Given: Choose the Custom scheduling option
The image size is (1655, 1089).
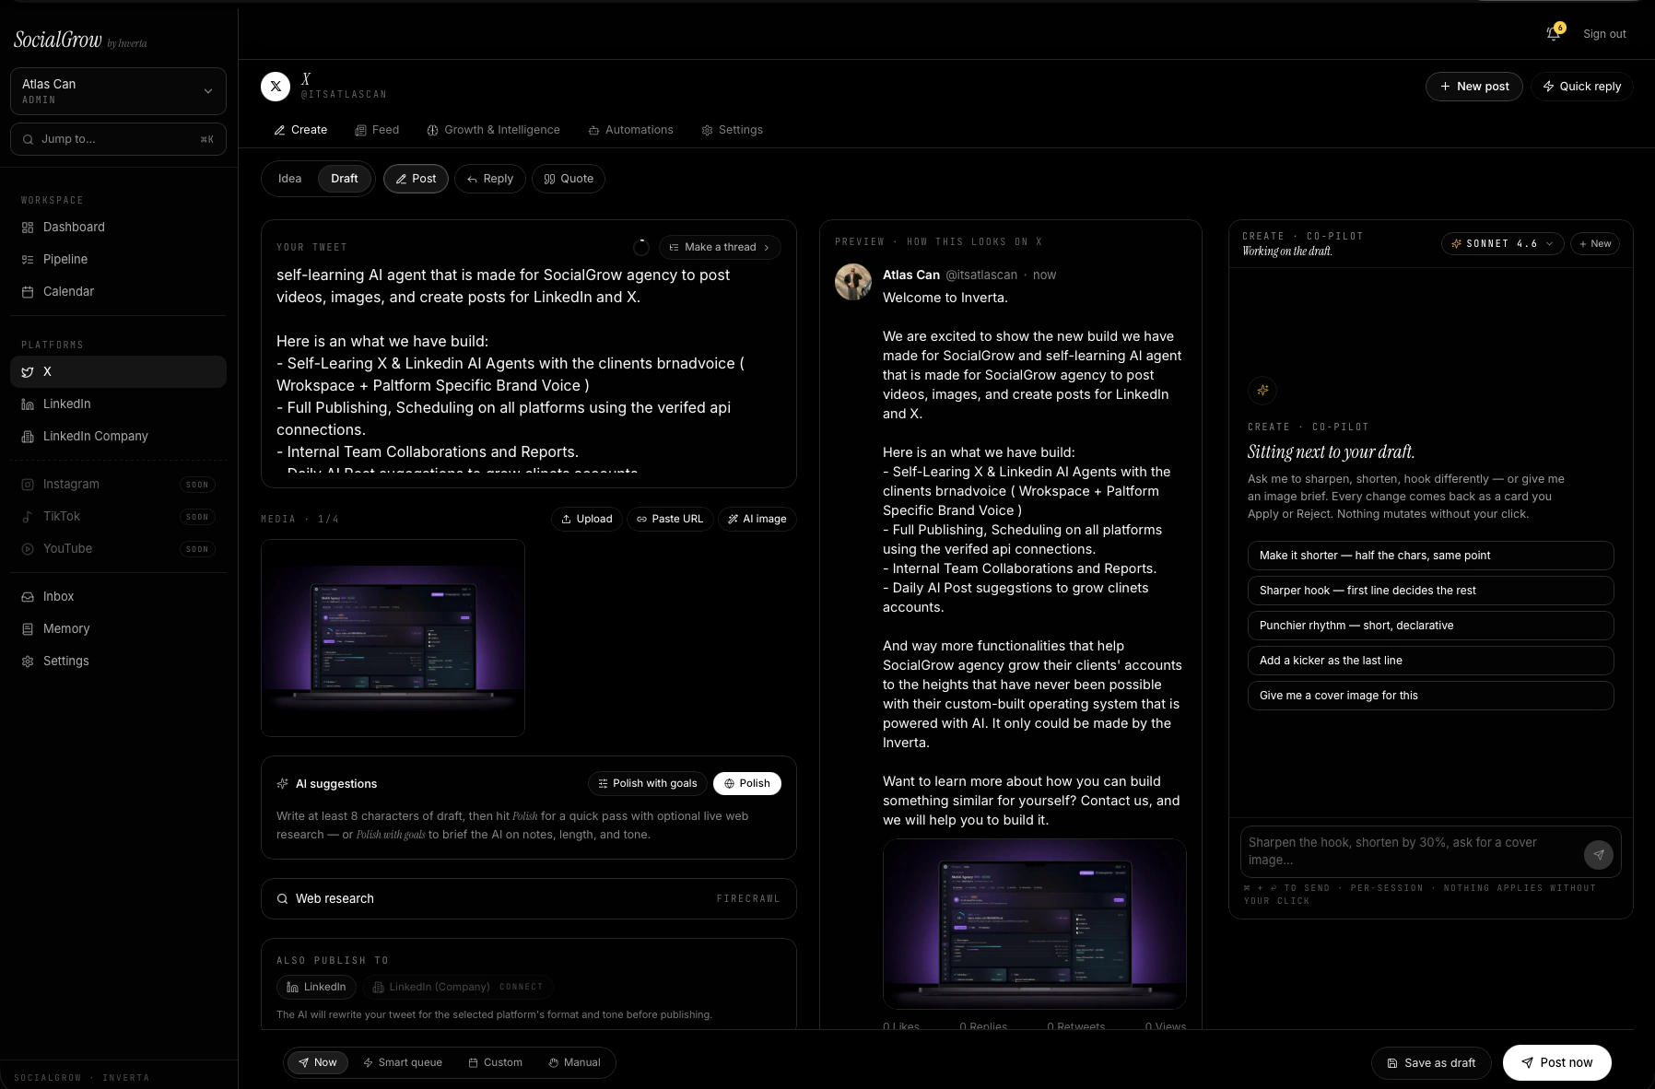Looking at the screenshot, I should coord(496,1062).
